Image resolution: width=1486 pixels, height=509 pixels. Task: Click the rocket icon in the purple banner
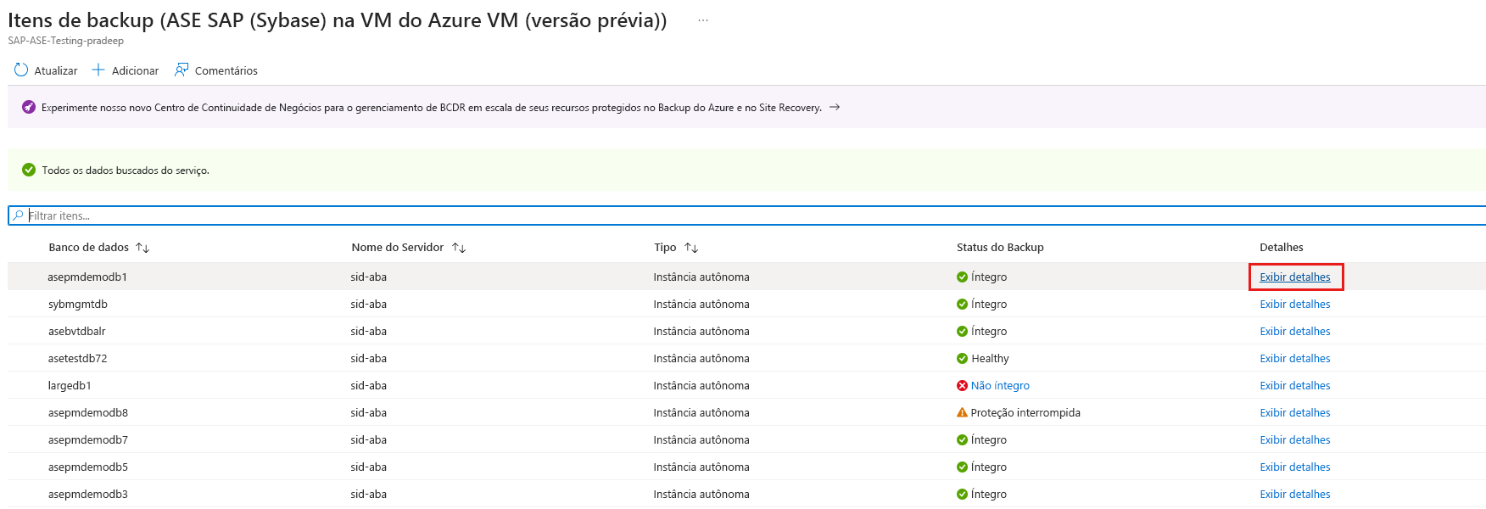(x=28, y=107)
